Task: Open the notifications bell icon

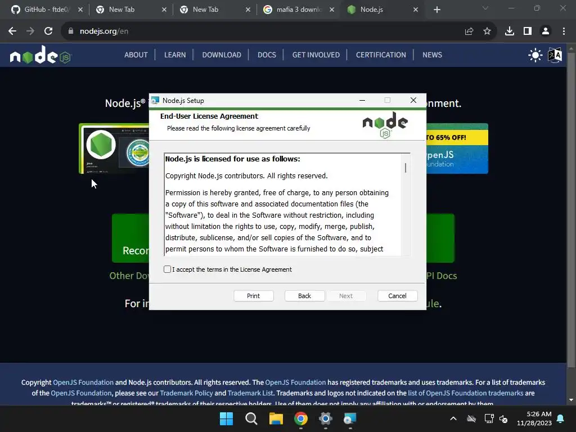Action: click(561, 418)
